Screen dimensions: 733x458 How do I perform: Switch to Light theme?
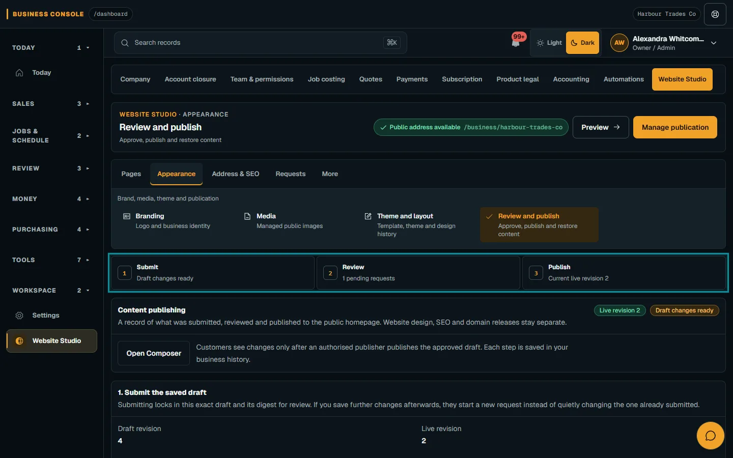(x=549, y=43)
